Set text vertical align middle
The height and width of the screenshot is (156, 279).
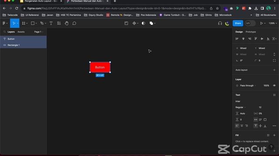click(260, 126)
